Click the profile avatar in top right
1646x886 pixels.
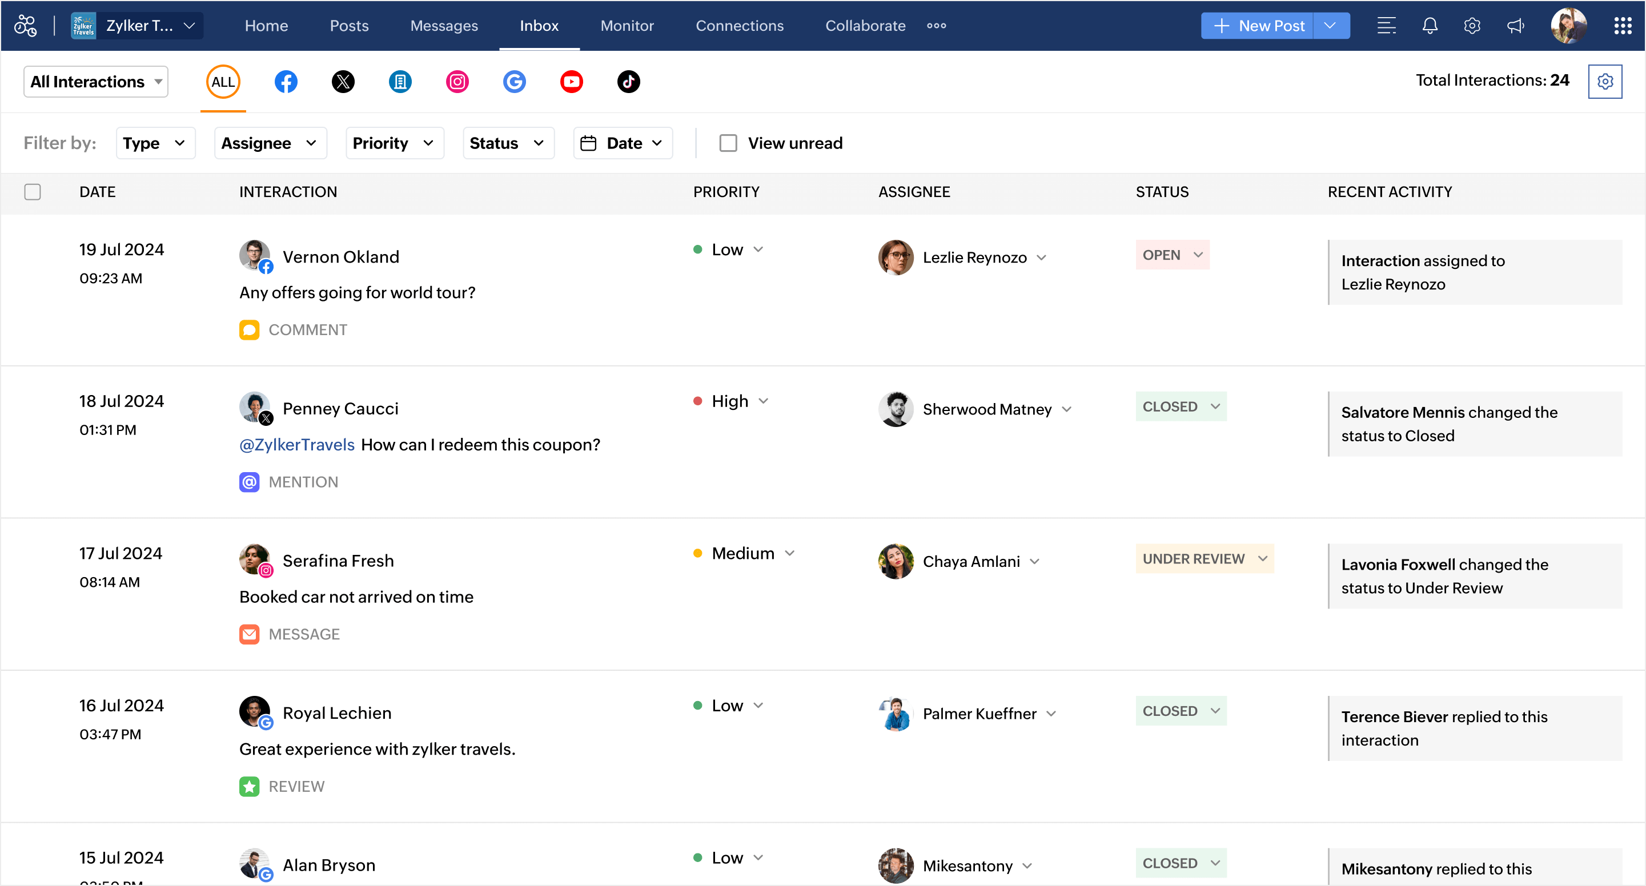(1569, 26)
